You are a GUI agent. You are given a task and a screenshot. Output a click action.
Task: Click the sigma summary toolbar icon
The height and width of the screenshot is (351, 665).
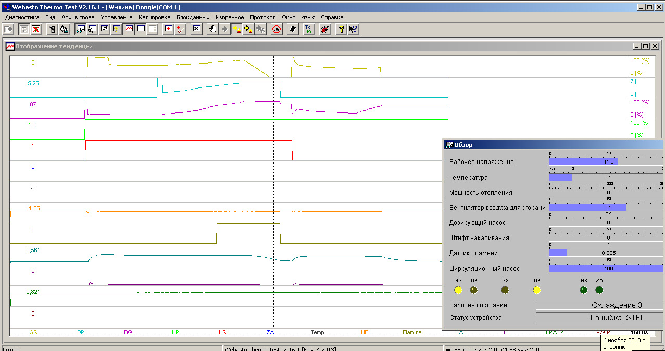point(197,29)
